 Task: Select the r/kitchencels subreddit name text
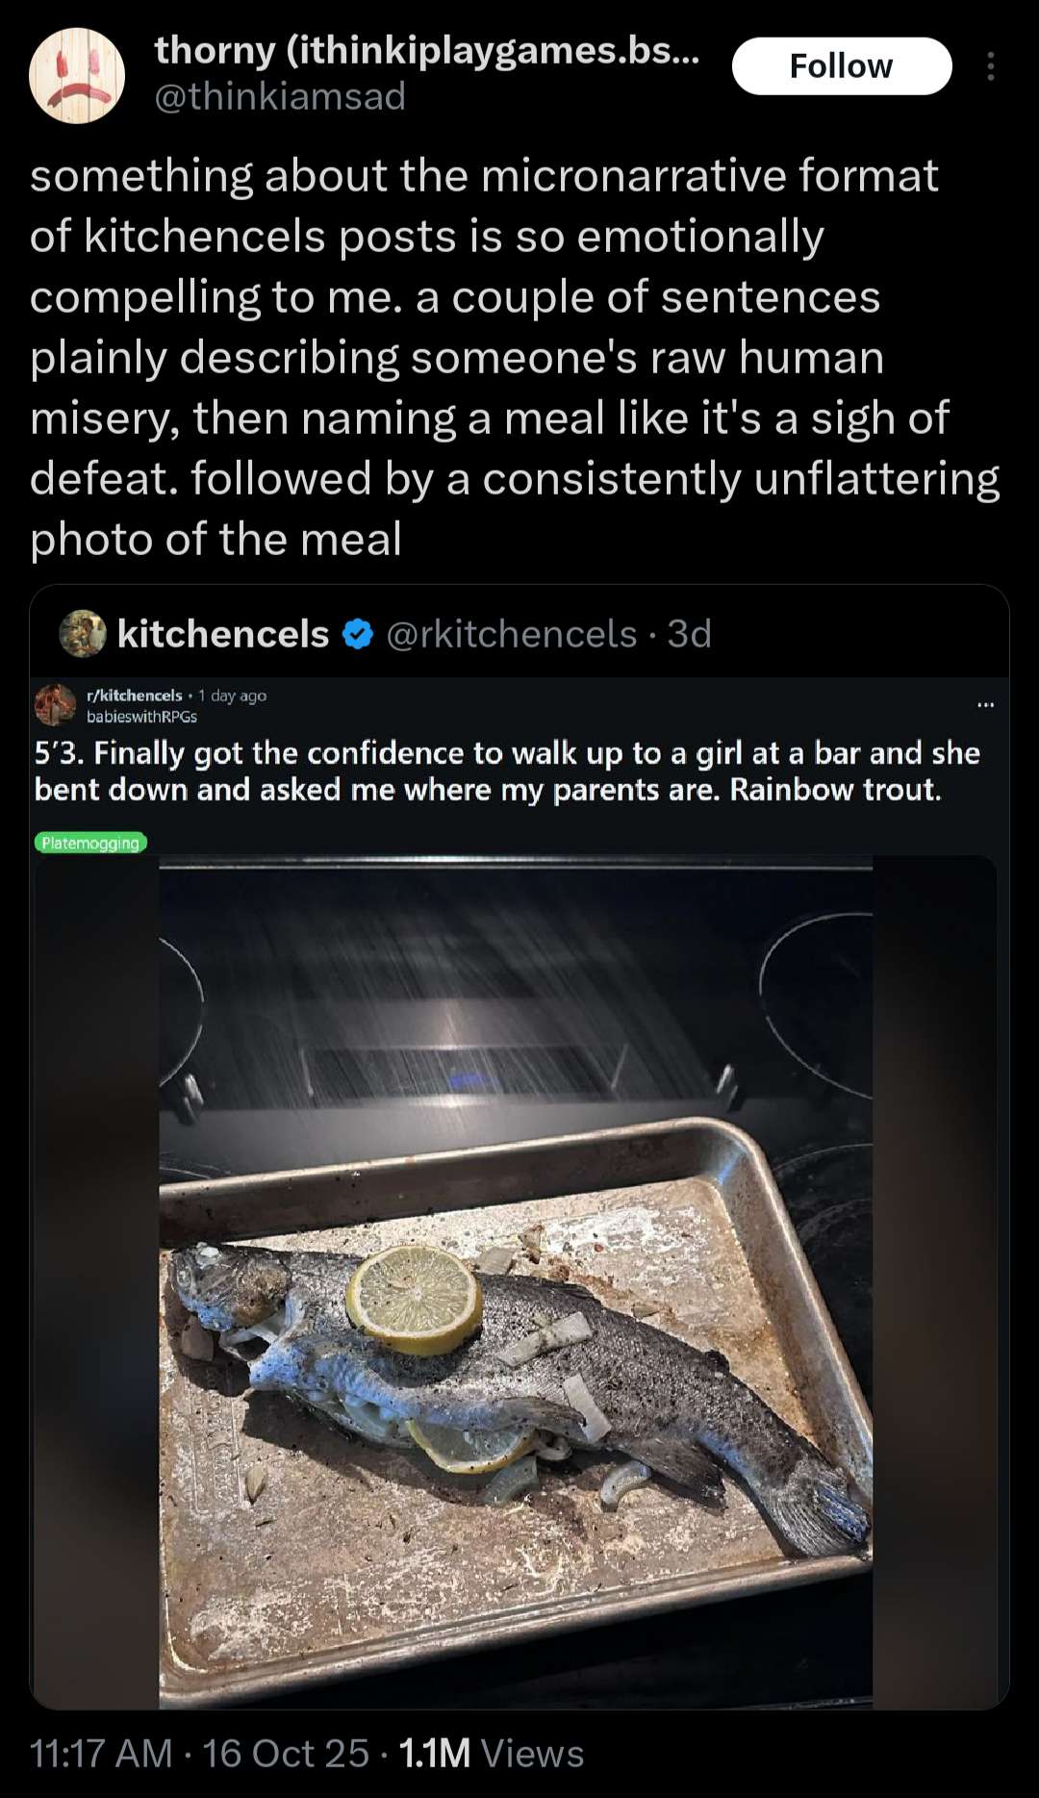(x=135, y=696)
